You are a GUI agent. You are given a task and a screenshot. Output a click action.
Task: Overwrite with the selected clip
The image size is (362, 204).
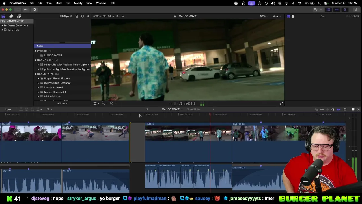(38, 109)
